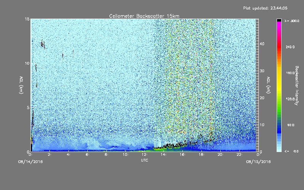The image size is (304, 190).
Task: Click the 10 km left axis label
Action: click(x=27, y=63)
